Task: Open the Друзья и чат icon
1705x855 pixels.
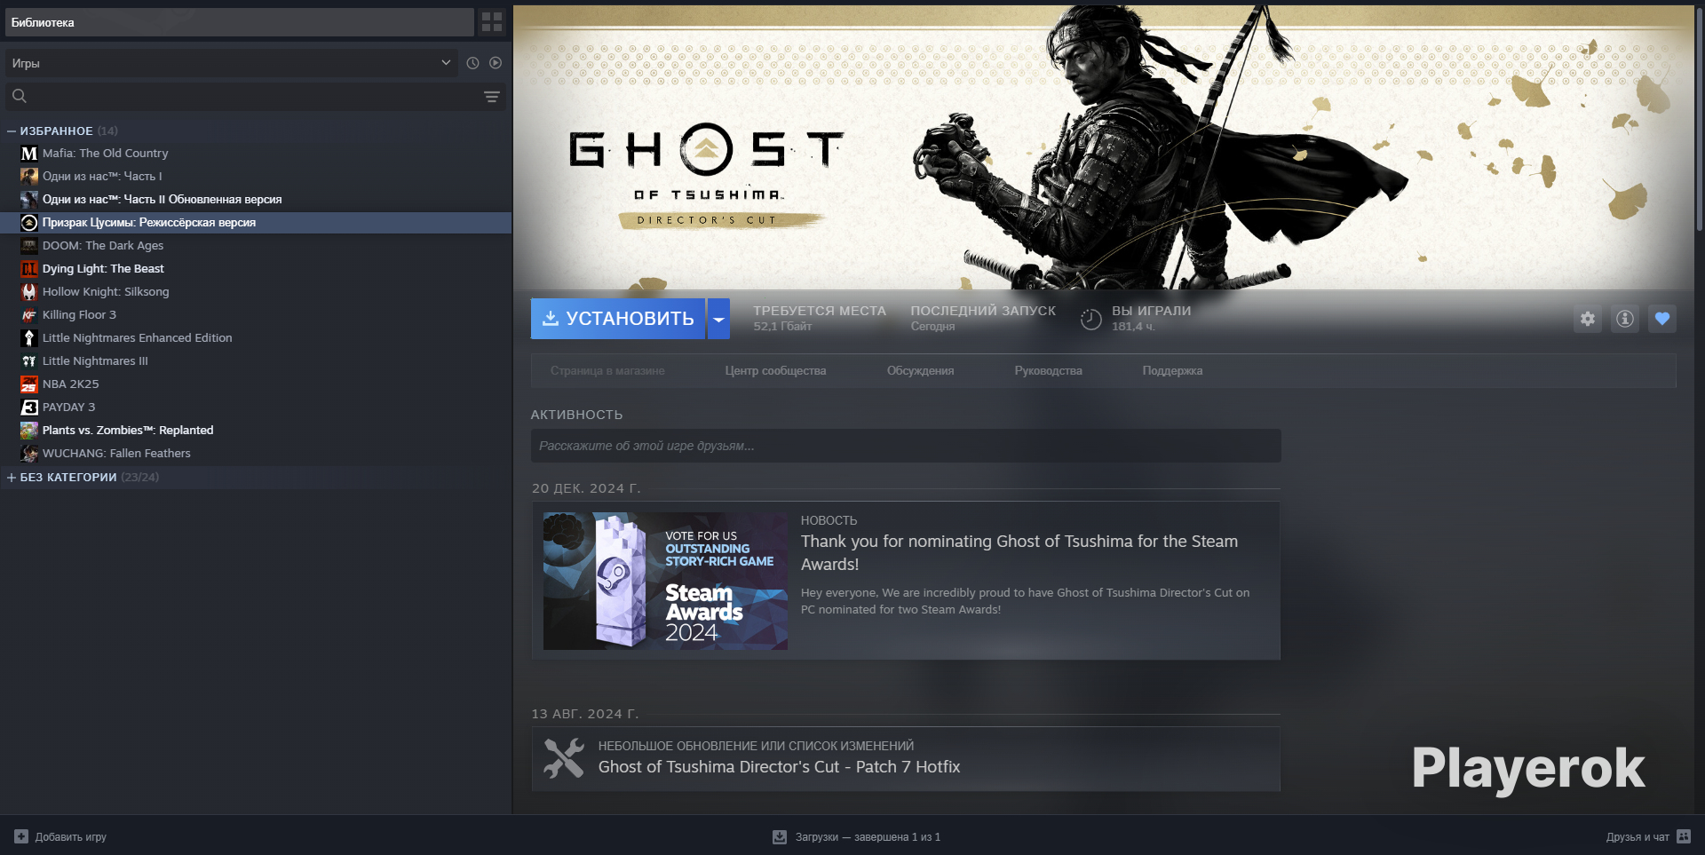Action: point(1683,836)
